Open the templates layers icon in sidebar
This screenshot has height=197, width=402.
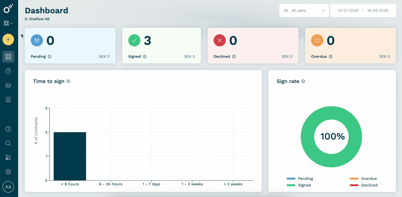(x=8, y=85)
